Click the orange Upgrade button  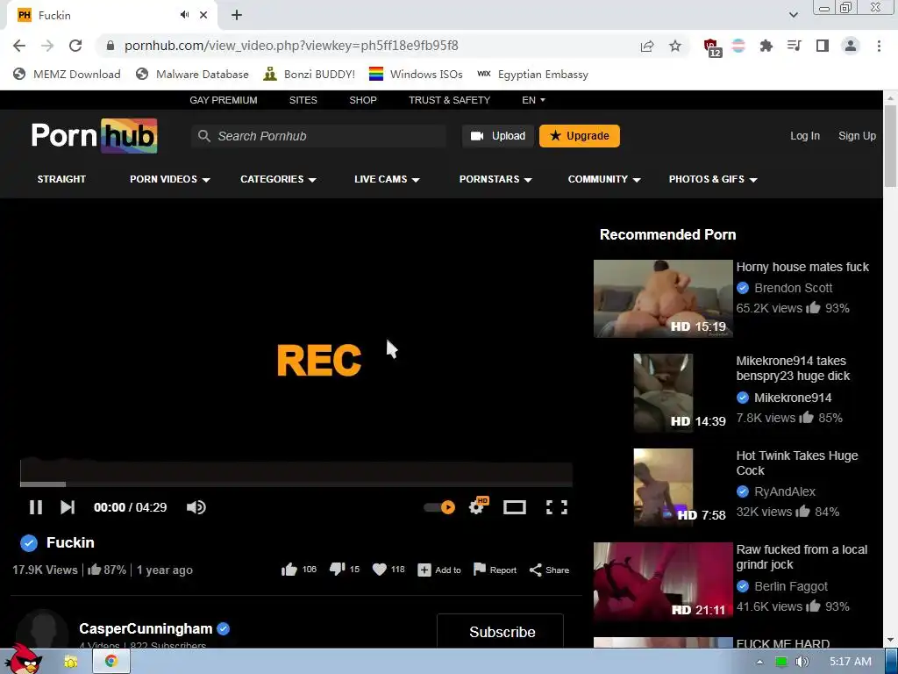click(x=579, y=136)
